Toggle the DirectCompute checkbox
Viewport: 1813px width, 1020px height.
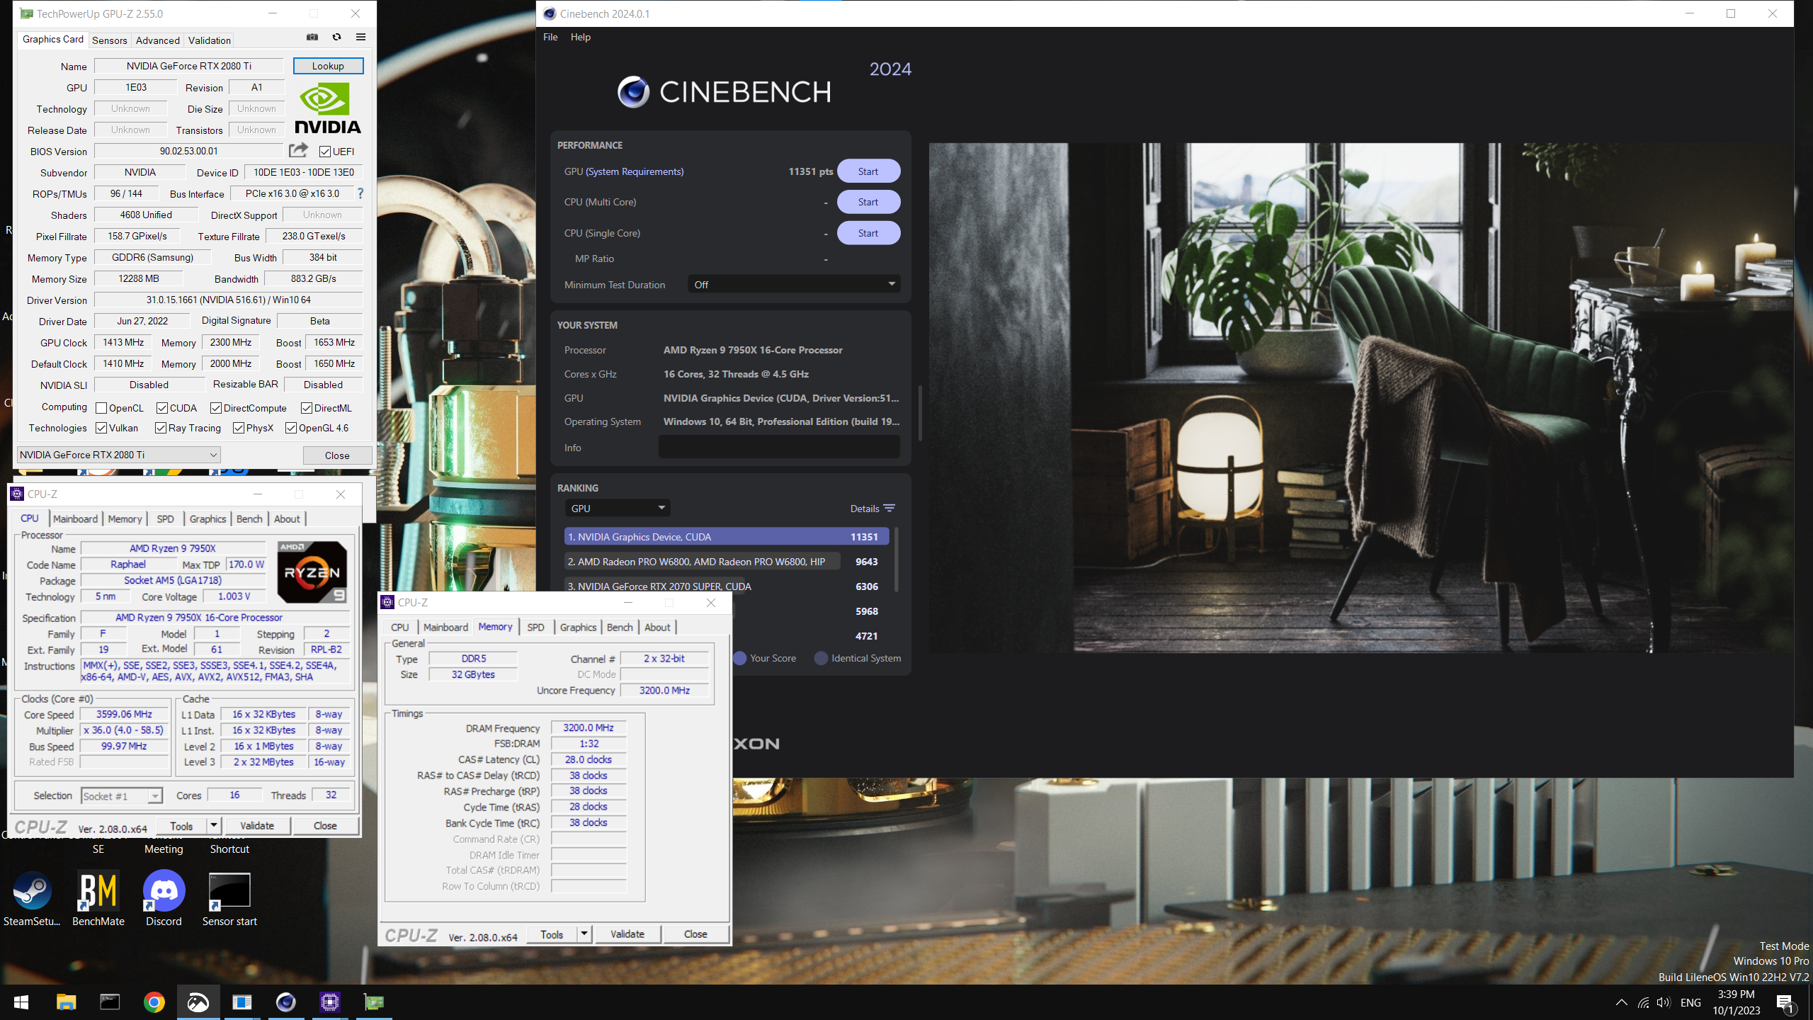(216, 408)
